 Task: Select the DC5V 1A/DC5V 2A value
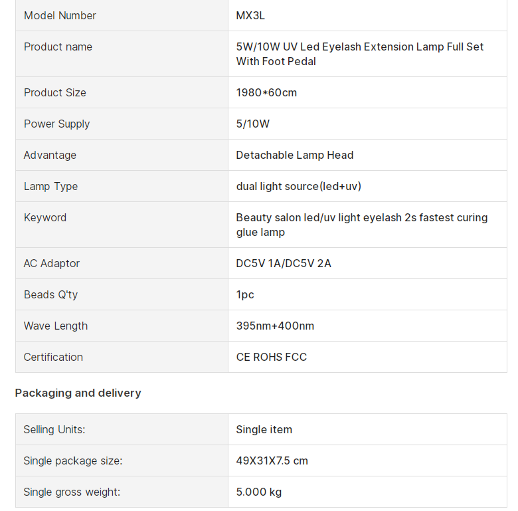point(284,263)
